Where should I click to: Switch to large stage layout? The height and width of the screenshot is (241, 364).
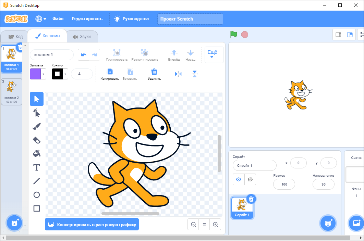coord(350,35)
